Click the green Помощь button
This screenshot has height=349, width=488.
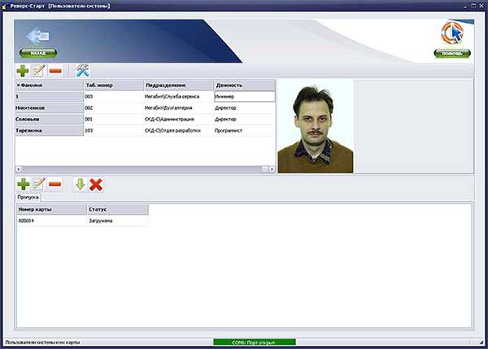click(x=452, y=54)
